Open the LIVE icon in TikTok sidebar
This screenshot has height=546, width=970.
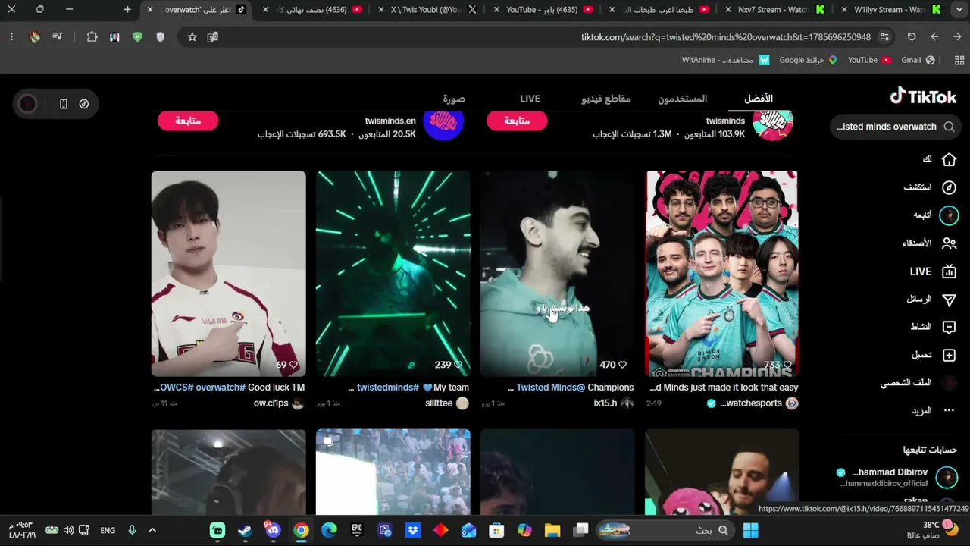[949, 271]
